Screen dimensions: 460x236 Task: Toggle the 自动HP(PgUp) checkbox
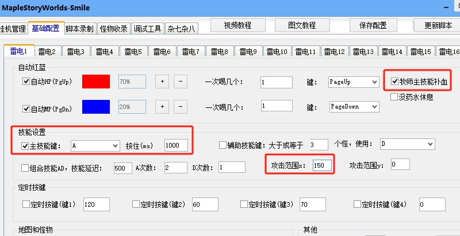tap(26, 82)
